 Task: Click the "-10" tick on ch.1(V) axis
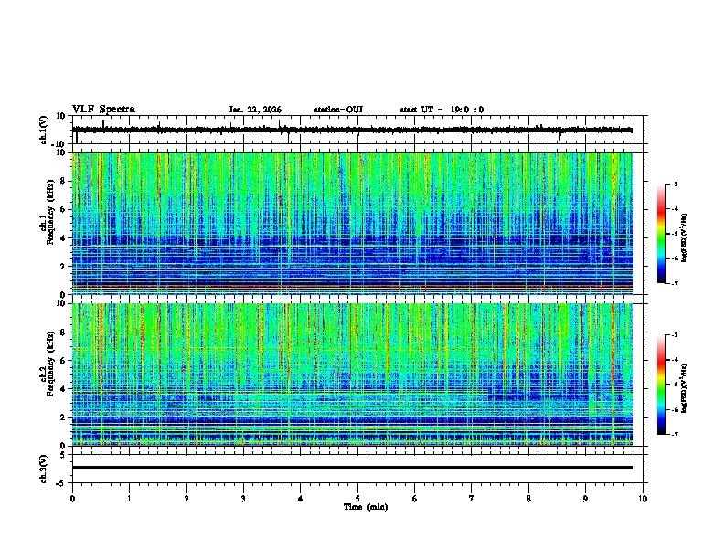point(59,144)
